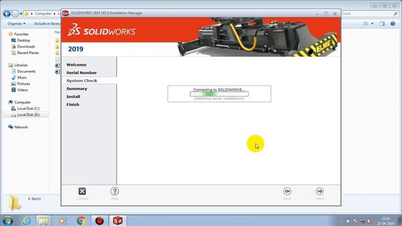The width and height of the screenshot is (402, 226).
Task: Select Computer in the navigation pane
Action: (x=23, y=102)
